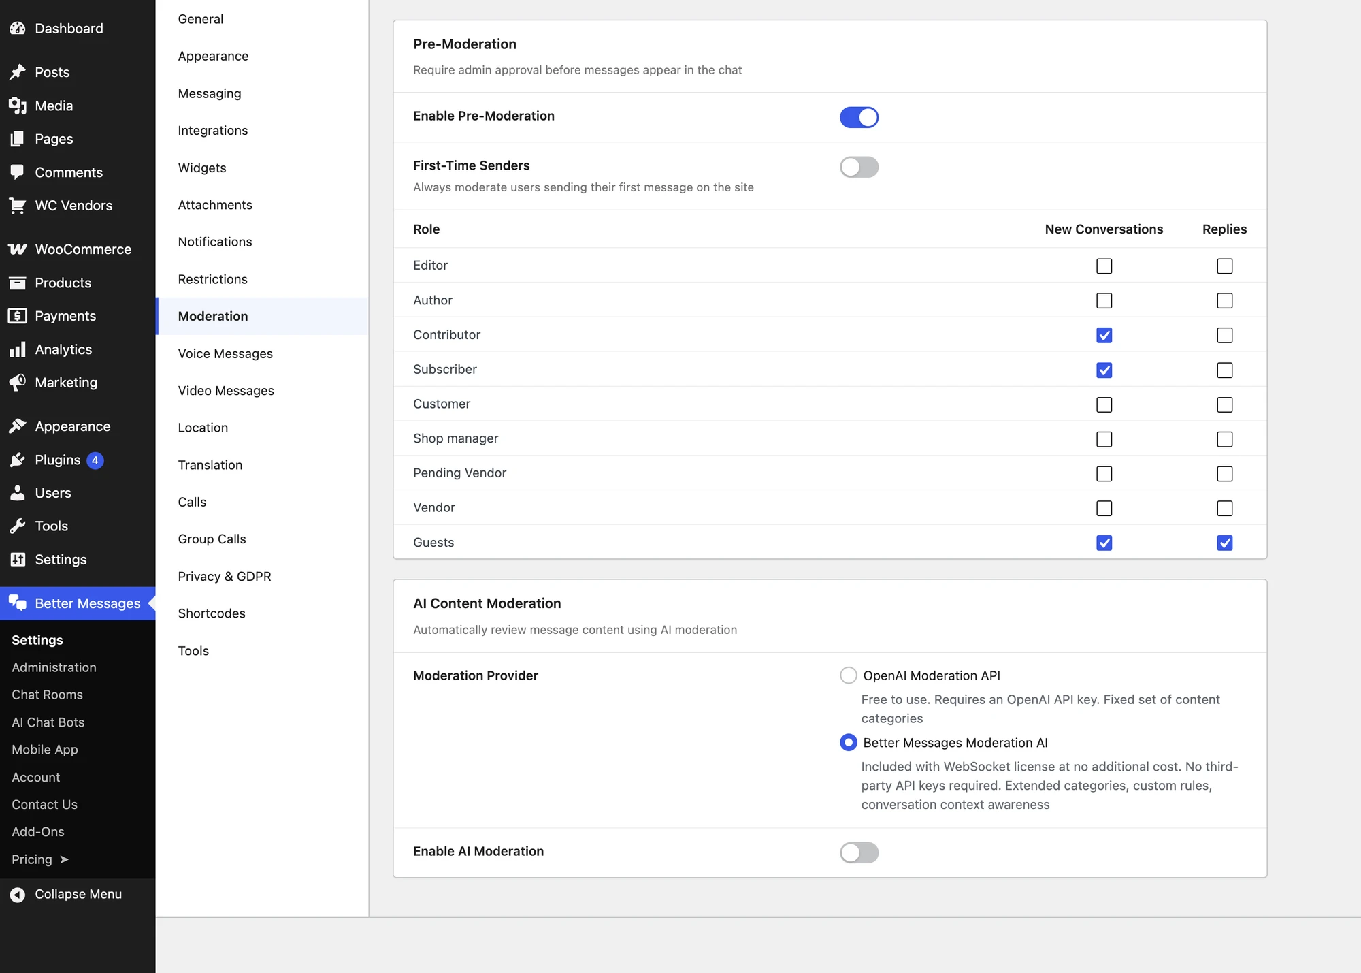This screenshot has height=973, width=1361.
Task: Open the Payments dollar icon
Action: (x=18, y=316)
